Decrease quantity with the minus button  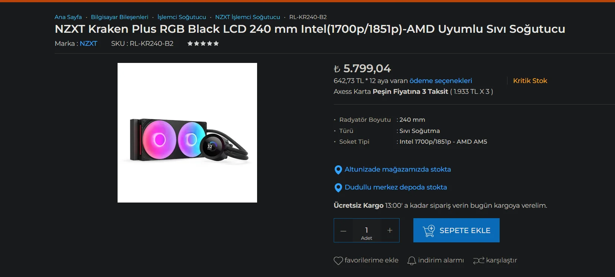click(343, 230)
